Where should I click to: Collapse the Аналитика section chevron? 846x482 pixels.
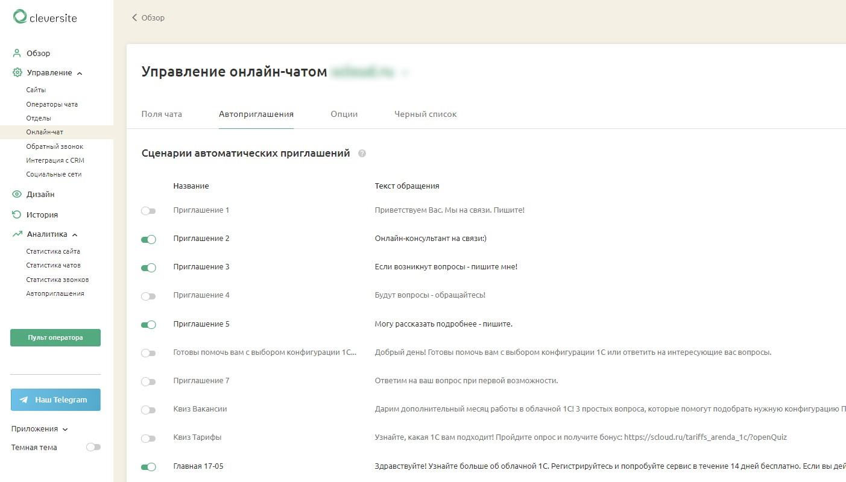[x=75, y=235]
